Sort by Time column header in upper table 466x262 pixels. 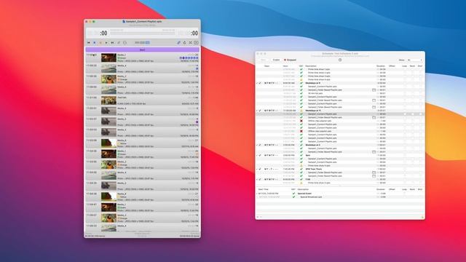tap(285, 66)
